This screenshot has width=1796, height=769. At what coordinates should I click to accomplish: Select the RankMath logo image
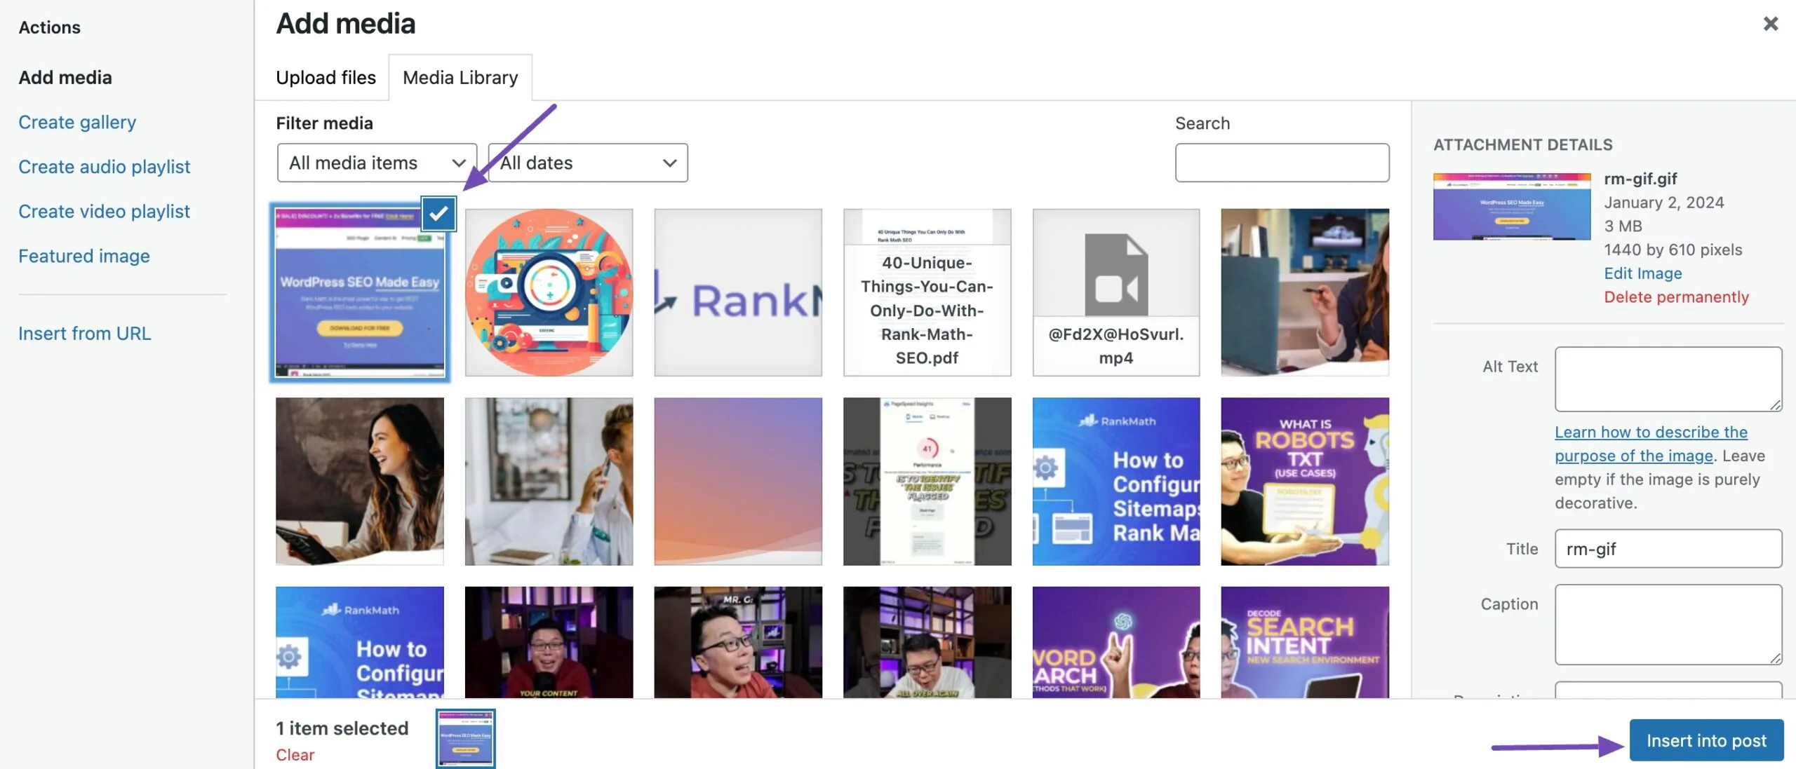[x=738, y=292]
